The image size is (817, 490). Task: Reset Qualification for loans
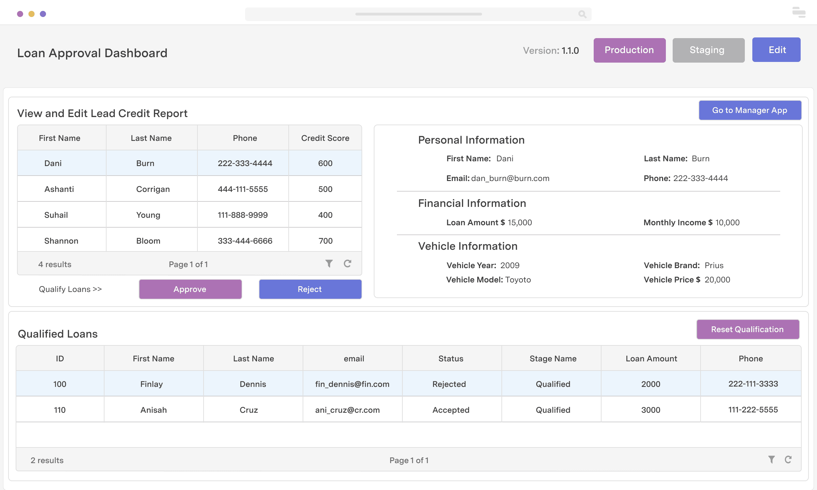(x=748, y=329)
